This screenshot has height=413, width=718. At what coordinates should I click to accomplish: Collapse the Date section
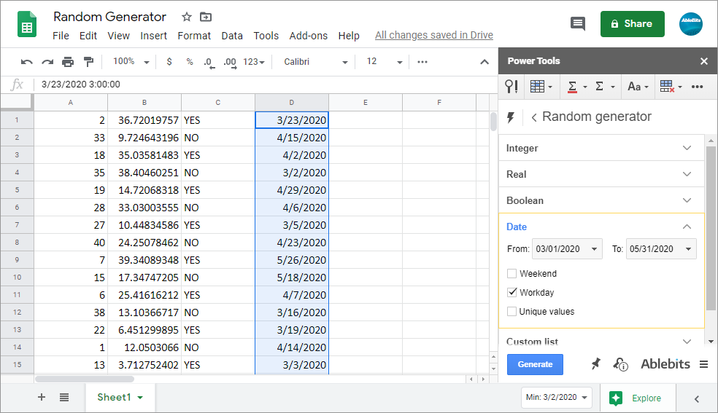pos(687,227)
